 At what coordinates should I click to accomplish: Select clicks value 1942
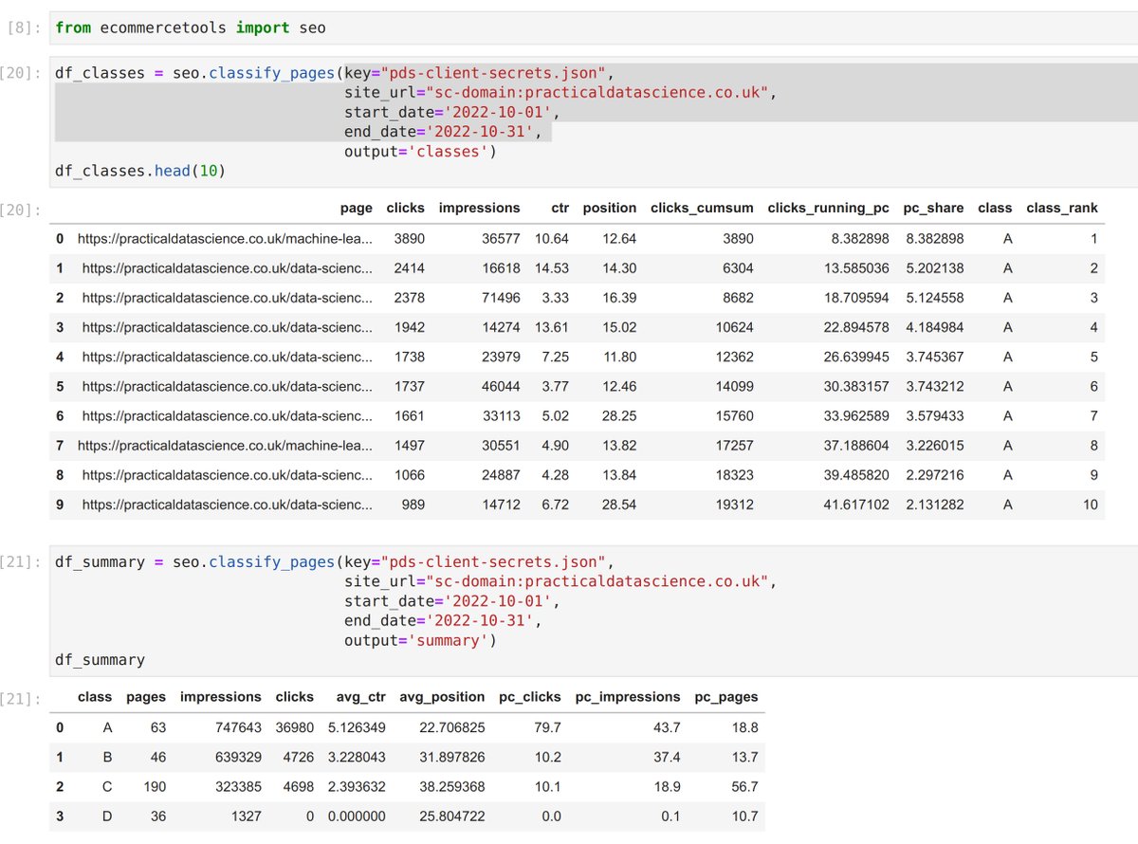coord(409,327)
